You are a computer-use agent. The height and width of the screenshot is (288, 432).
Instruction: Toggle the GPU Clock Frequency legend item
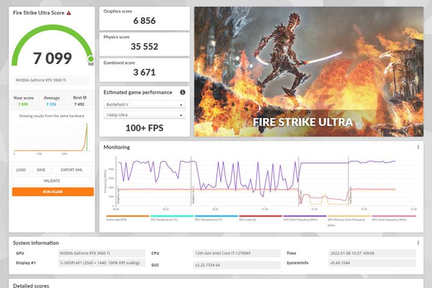click(x=394, y=218)
